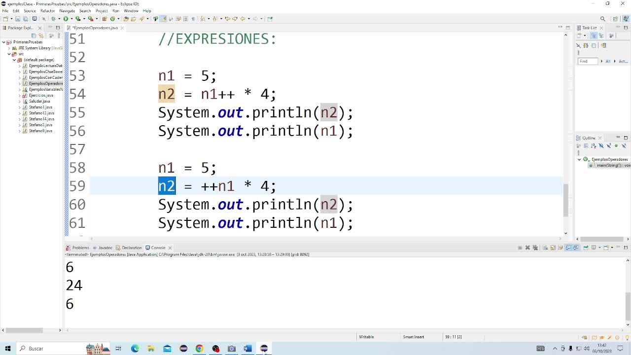Toggle Show Console on Standard Out change

[568, 248]
